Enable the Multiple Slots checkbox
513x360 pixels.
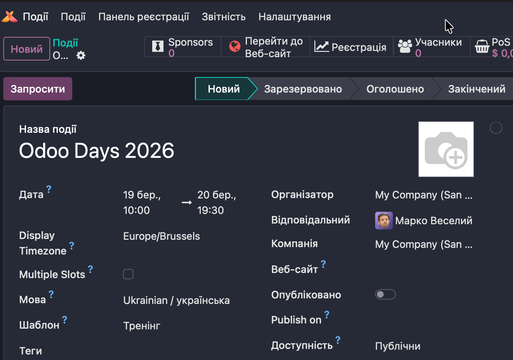pyautogui.click(x=128, y=274)
